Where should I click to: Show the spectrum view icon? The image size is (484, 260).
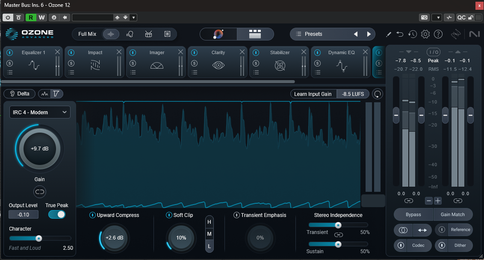(44, 94)
